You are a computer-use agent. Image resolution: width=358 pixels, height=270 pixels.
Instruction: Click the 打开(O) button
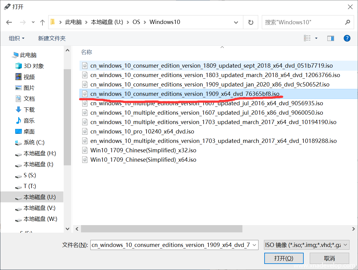(x=284, y=258)
